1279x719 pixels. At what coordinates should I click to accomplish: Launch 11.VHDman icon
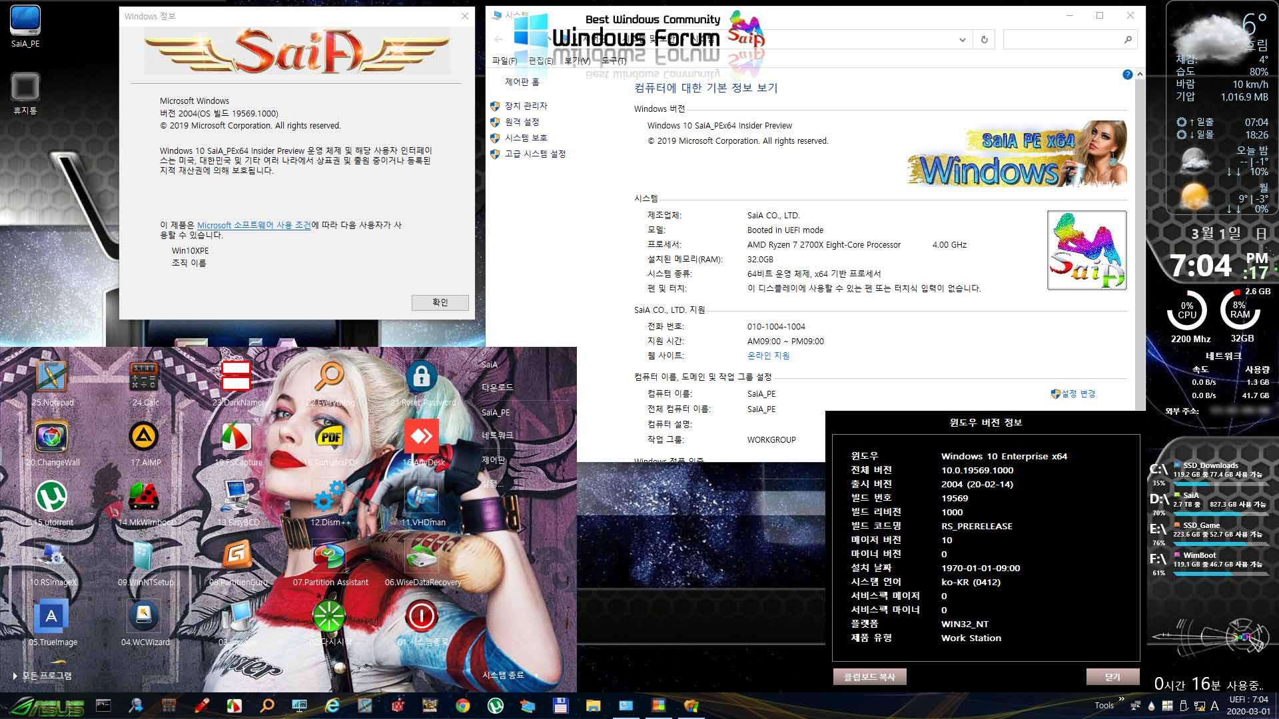[x=422, y=497]
